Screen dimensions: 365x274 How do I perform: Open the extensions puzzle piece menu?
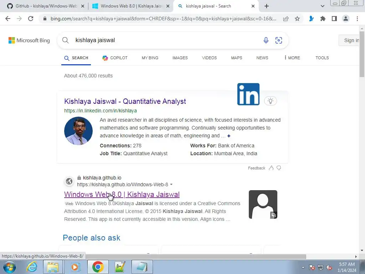click(323, 19)
